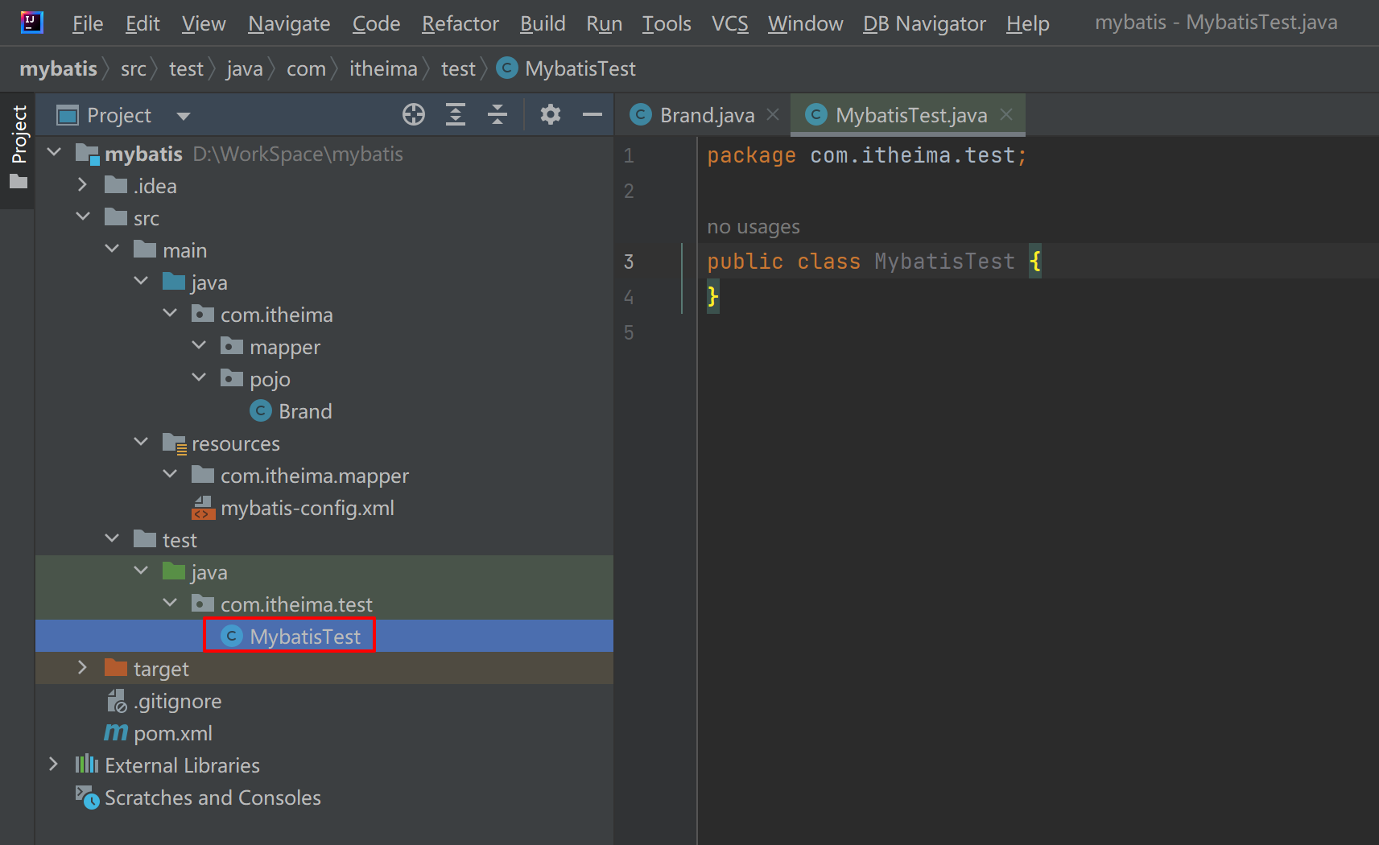Collapse the resources folder
The image size is (1379, 845).
point(141,442)
